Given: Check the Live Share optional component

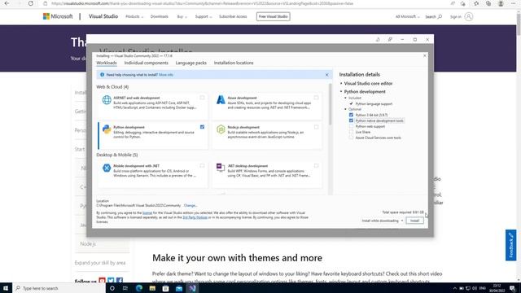Looking at the screenshot, I should click(x=351, y=132).
